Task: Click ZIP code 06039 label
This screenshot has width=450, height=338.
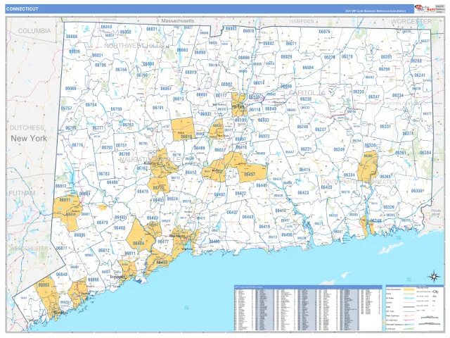Action: (x=75, y=51)
